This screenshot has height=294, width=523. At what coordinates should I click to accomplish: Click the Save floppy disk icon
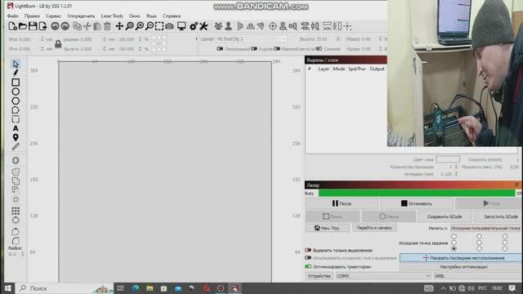pos(33,26)
